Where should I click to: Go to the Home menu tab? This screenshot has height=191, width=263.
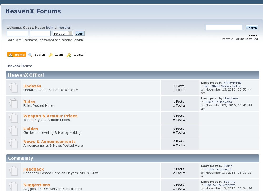[x=17, y=55]
